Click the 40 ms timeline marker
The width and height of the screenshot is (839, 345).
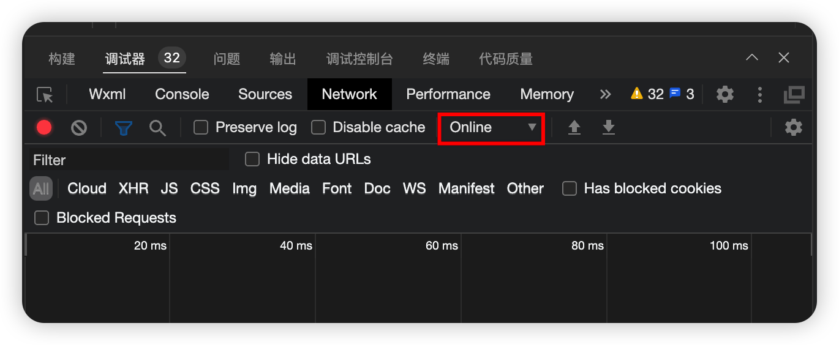coord(296,245)
